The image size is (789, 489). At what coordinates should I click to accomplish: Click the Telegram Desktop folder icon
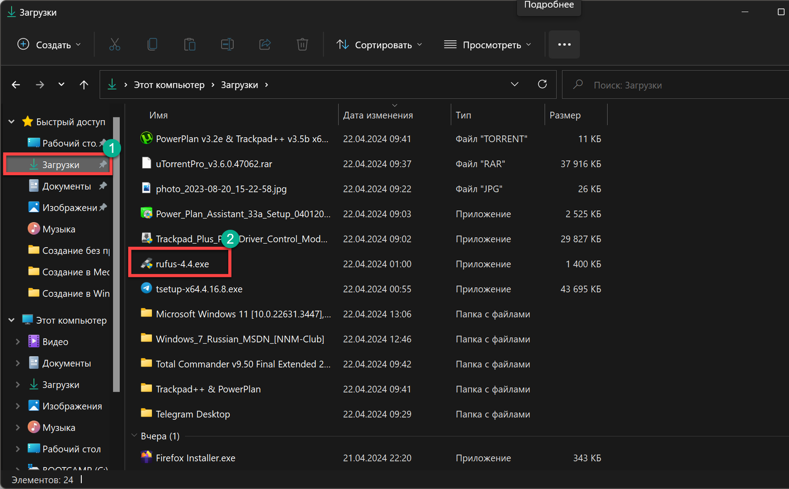point(146,413)
